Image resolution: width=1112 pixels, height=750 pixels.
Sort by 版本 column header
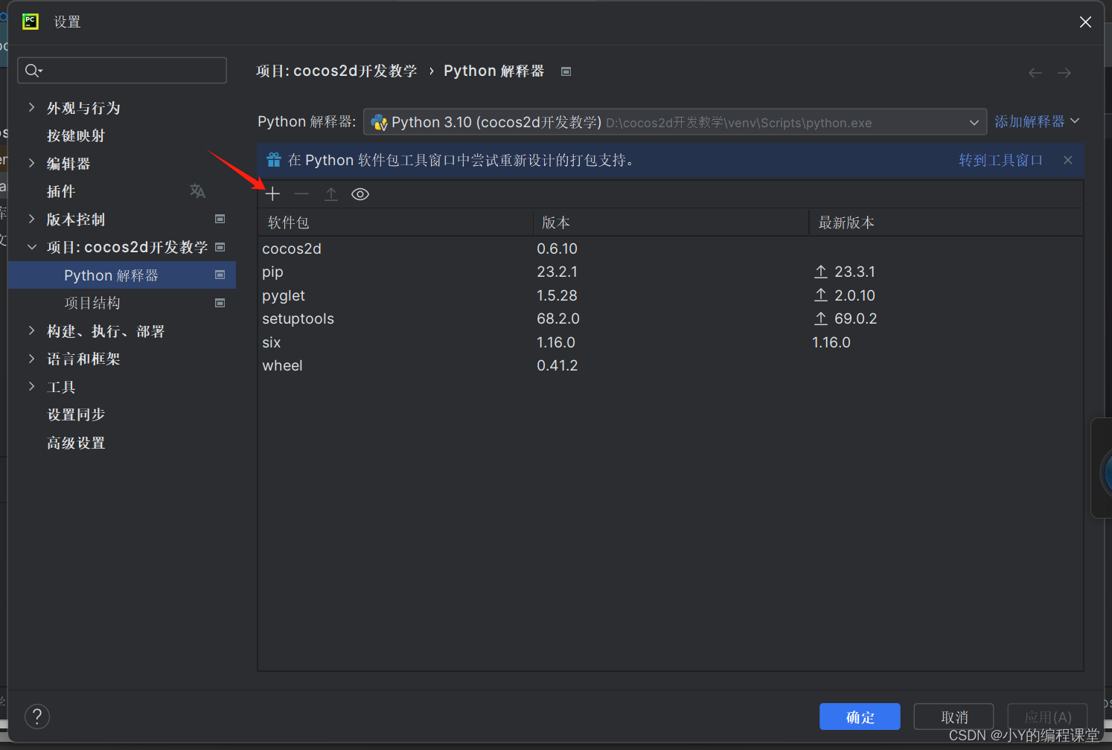(x=671, y=222)
